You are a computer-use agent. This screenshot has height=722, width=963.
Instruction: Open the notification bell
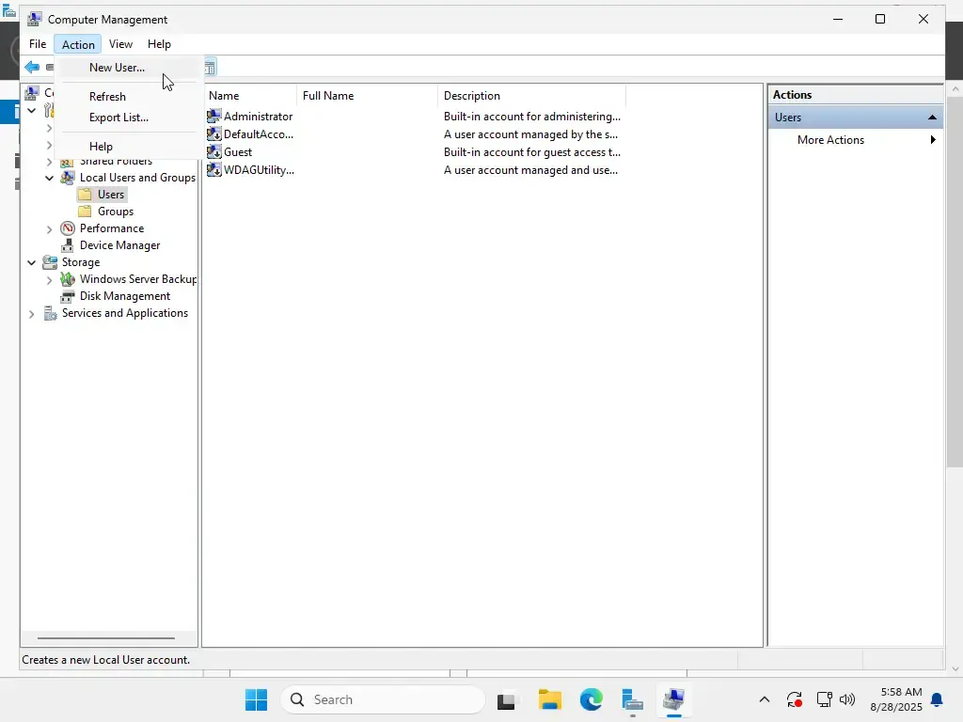click(x=938, y=699)
